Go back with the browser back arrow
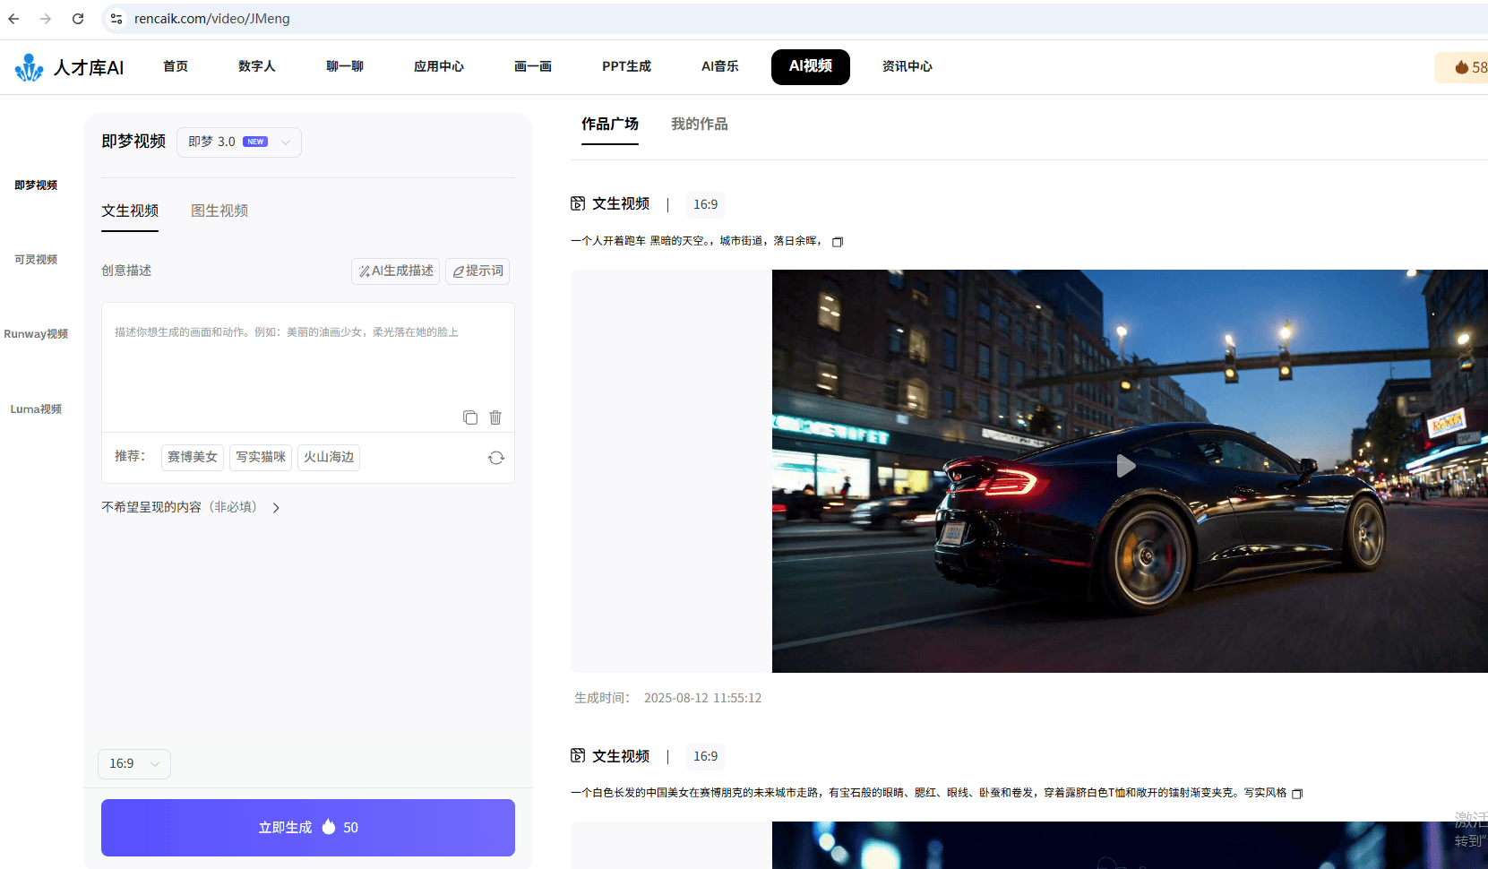The height and width of the screenshot is (869, 1488). pos(13,19)
